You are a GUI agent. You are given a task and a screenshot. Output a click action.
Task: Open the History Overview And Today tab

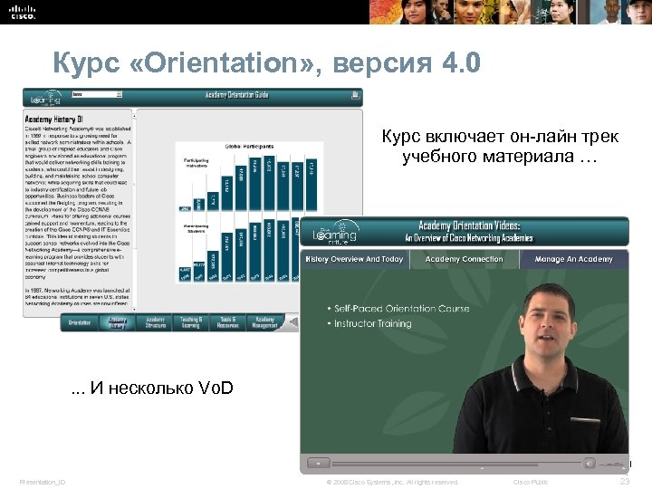point(354,259)
